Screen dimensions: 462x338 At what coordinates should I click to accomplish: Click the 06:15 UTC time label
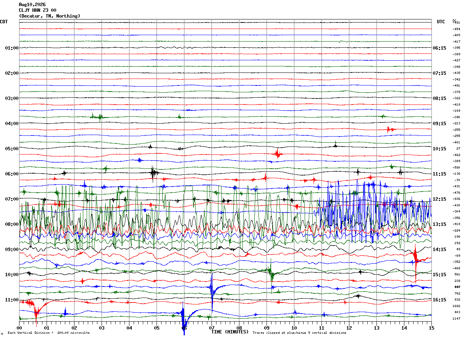[x=439, y=48]
